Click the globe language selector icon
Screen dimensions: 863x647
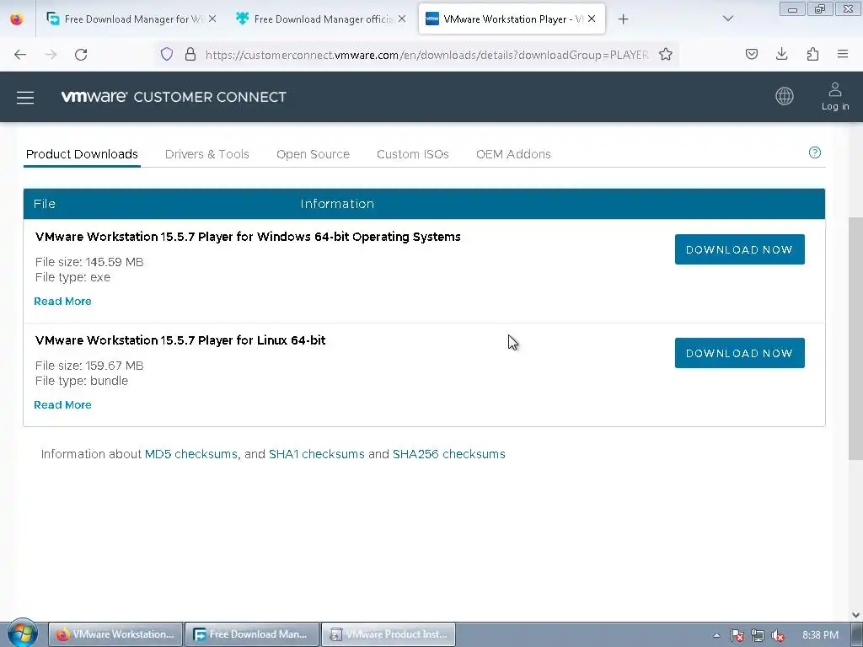pos(785,96)
